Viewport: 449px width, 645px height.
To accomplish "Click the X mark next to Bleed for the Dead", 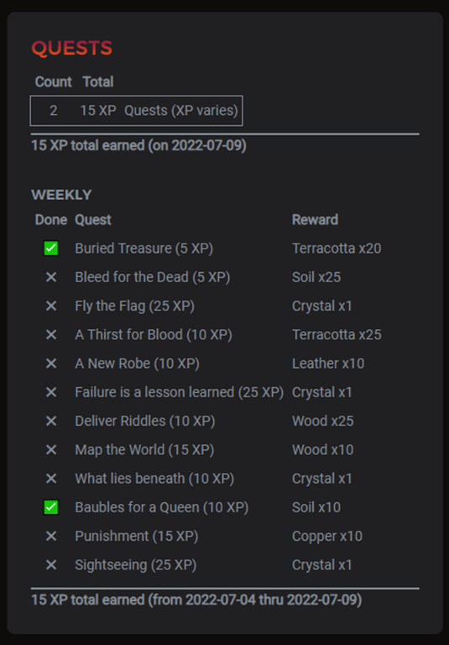I will point(51,277).
